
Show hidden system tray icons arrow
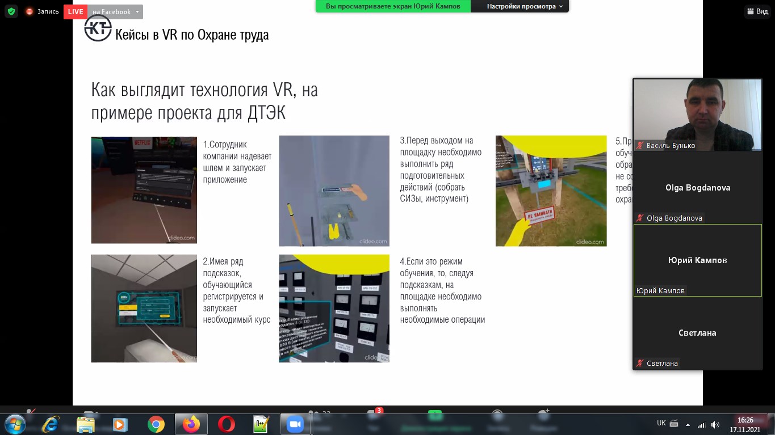pos(688,424)
